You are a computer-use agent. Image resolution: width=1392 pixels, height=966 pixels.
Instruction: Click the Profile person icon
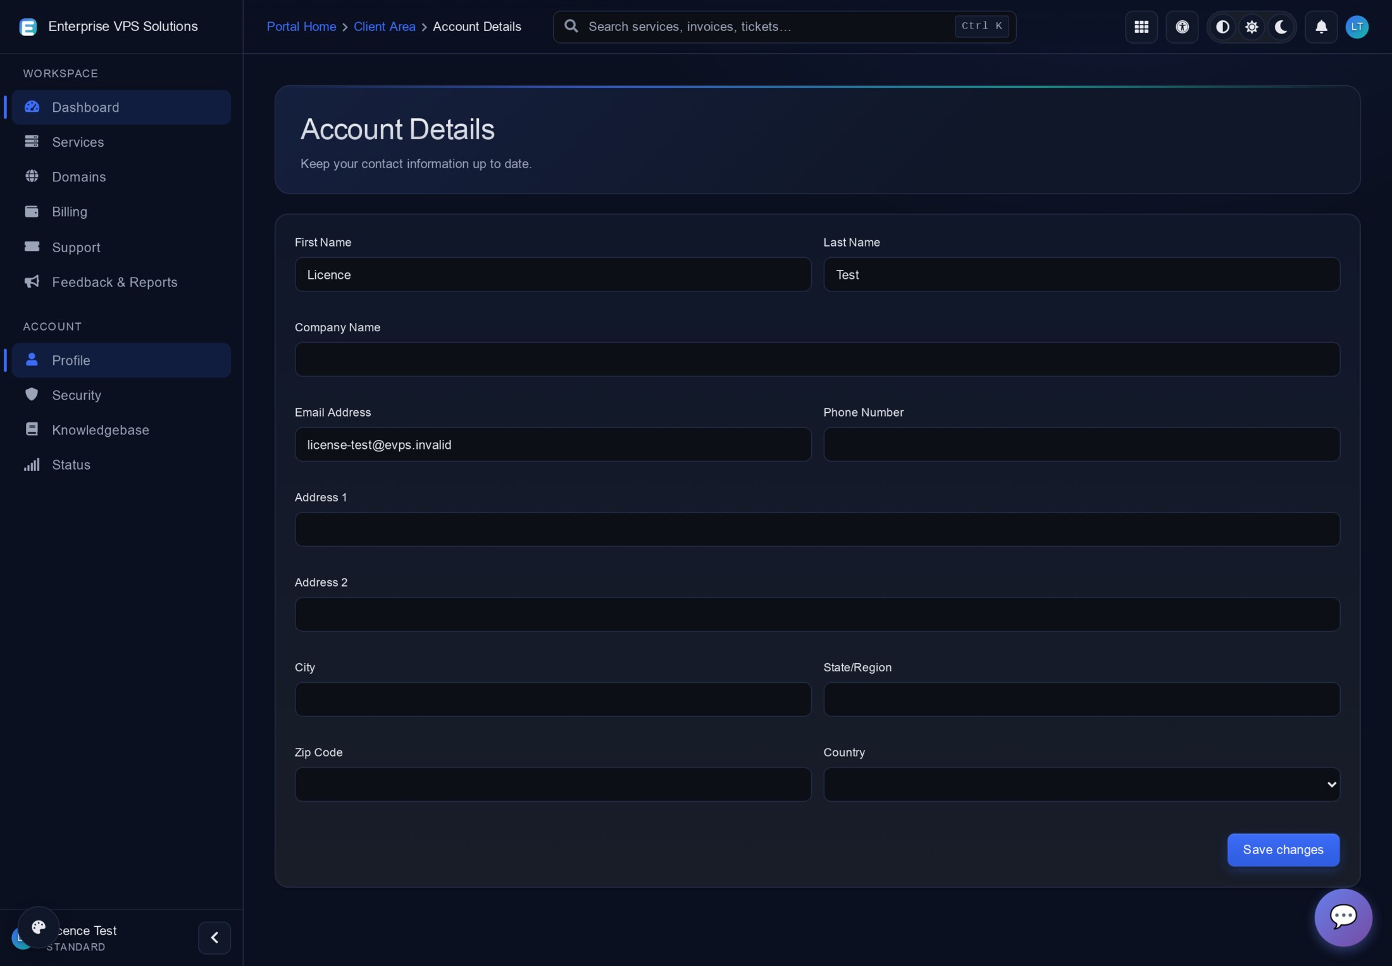[32, 360]
